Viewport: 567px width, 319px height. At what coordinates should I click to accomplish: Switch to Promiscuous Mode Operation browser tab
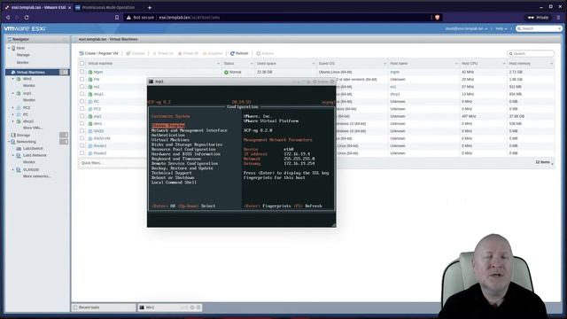(x=108, y=7)
